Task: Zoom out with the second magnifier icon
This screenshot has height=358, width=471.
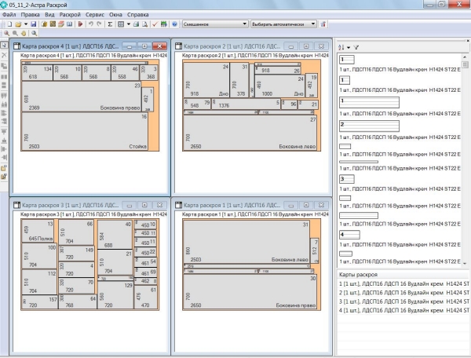Action: click(15, 33)
